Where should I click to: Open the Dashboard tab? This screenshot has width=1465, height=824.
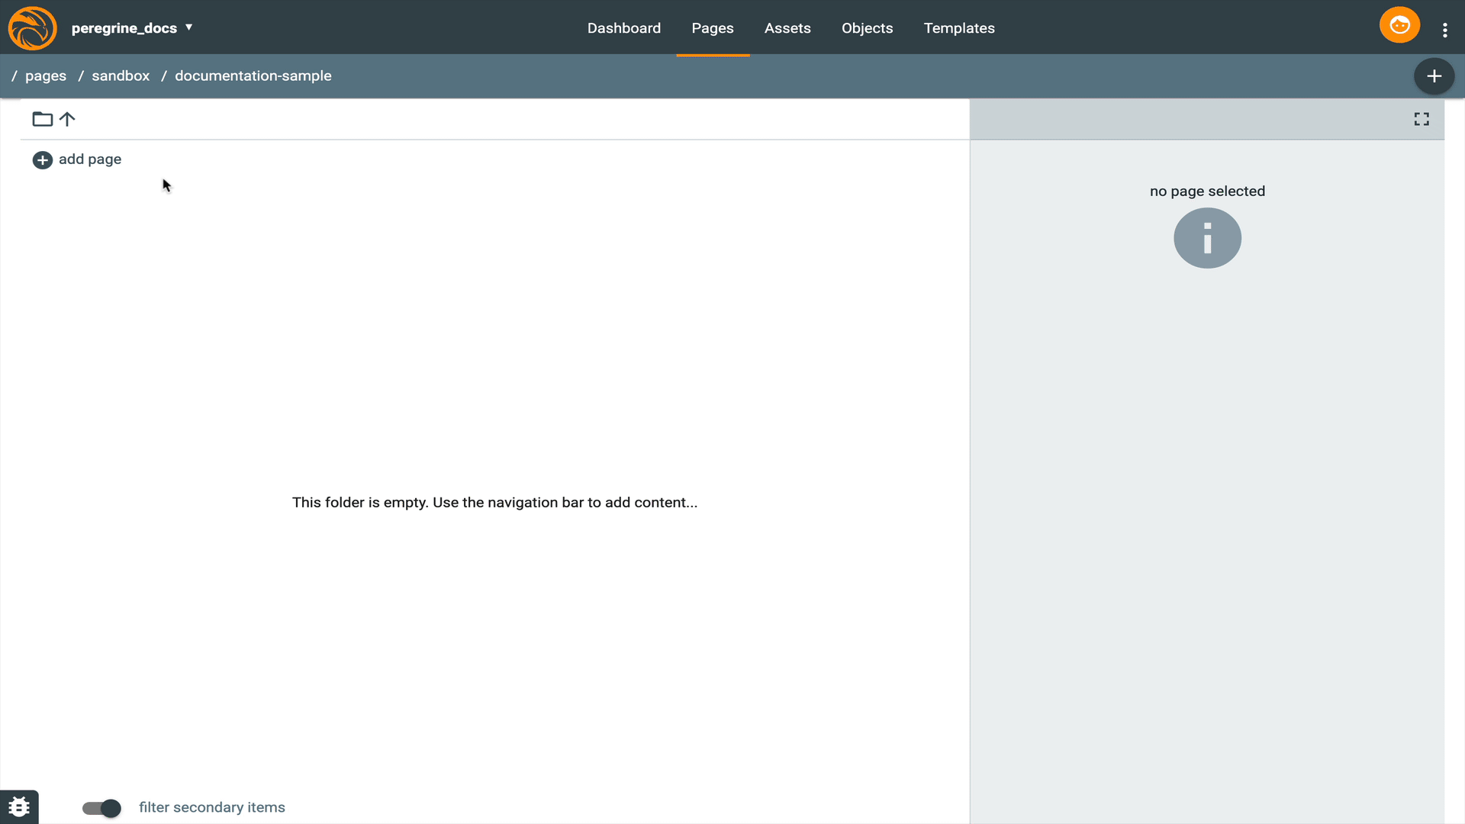coord(623,28)
